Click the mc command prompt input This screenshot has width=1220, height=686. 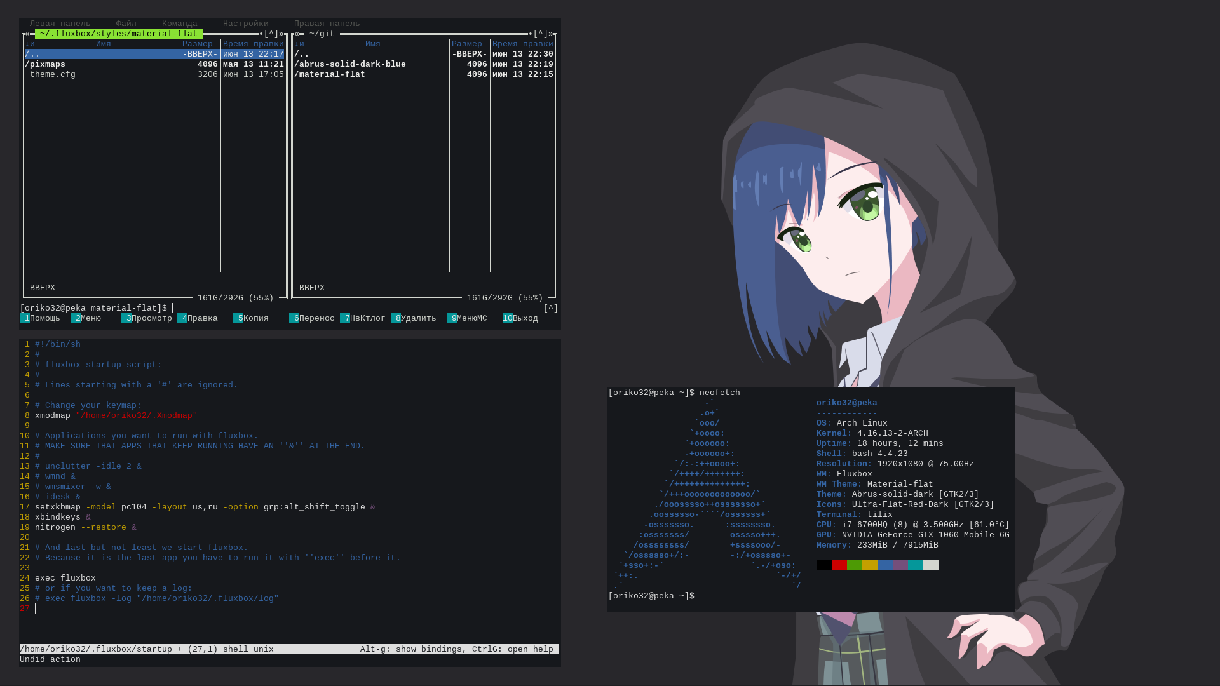coord(356,308)
